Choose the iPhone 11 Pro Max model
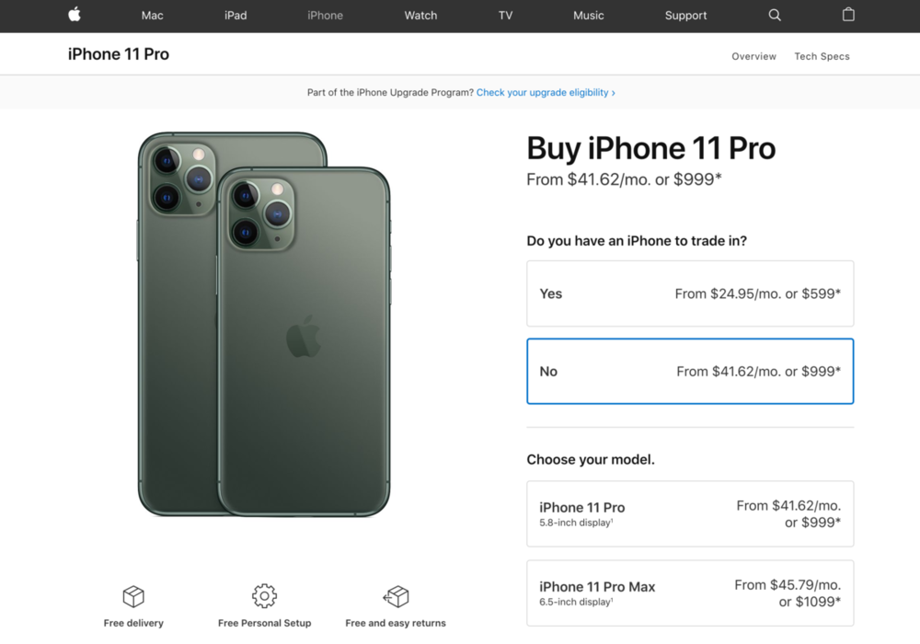The height and width of the screenshot is (644, 920). pyautogui.click(x=690, y=593)
